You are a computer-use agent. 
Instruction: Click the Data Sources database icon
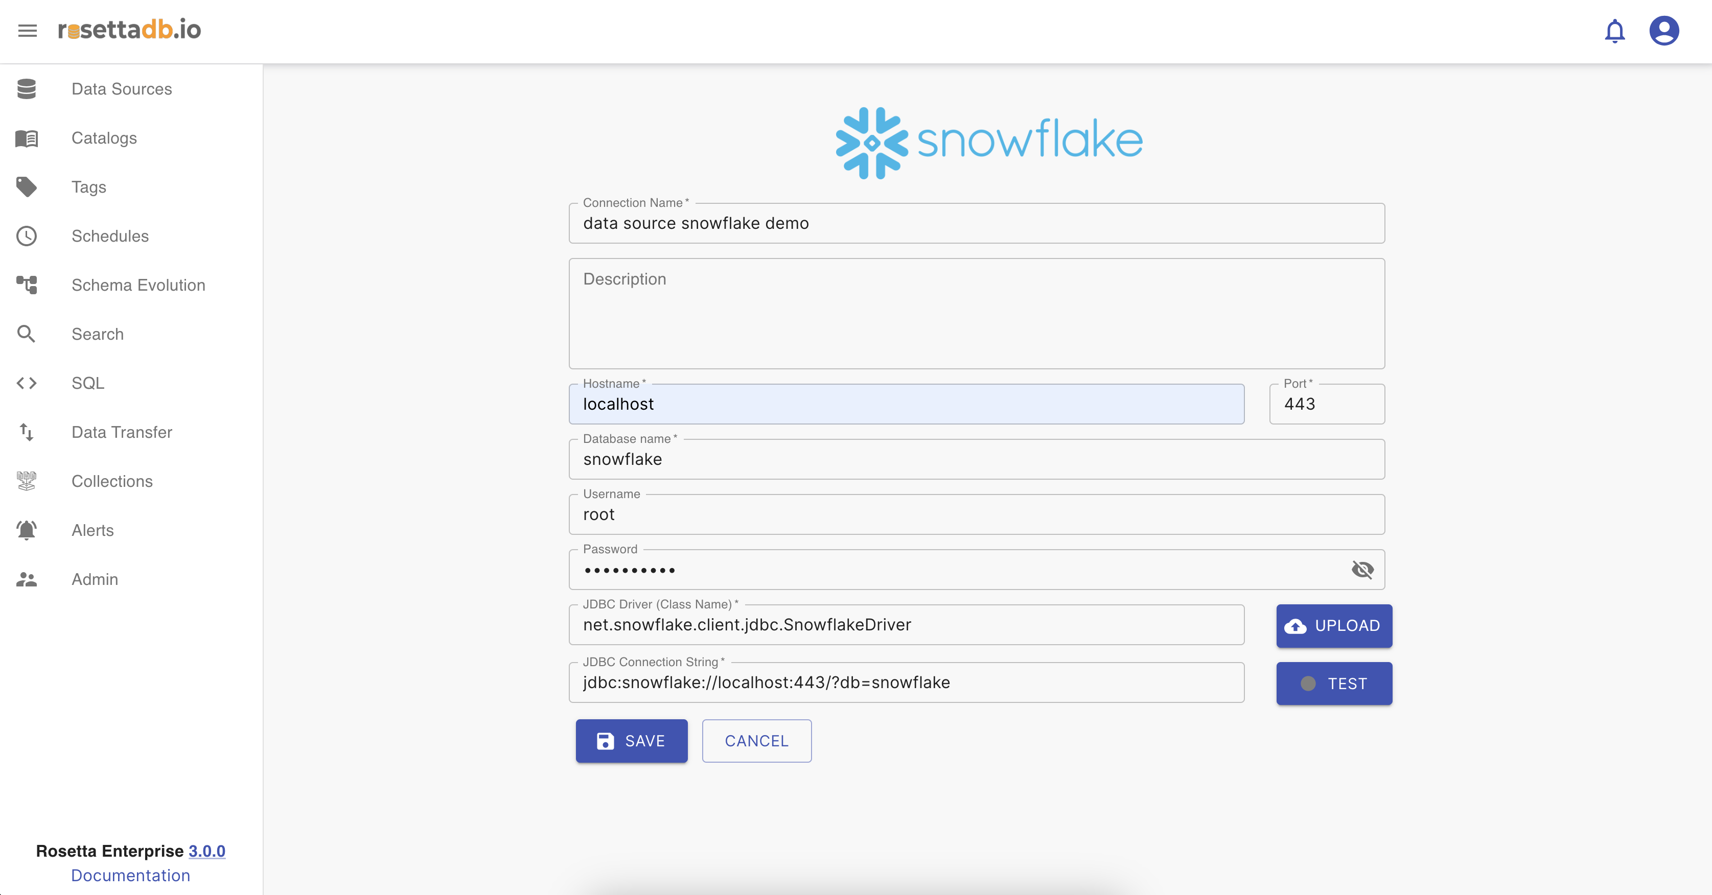pos(27,89)
